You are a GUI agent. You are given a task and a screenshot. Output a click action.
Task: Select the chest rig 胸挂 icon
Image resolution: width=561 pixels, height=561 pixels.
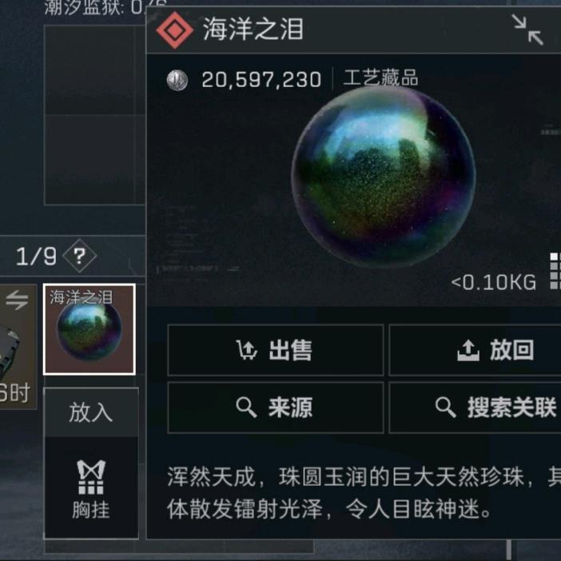point(91,488)
